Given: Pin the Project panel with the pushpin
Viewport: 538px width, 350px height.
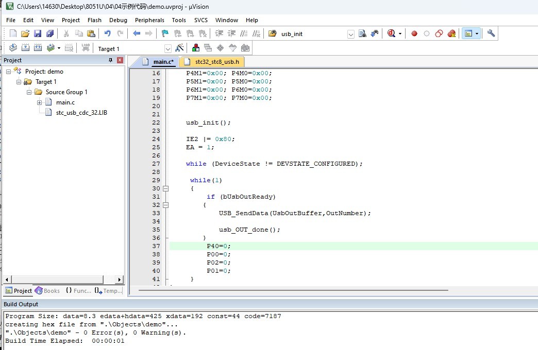Looking at the screenshot, I should coord(110,60).
